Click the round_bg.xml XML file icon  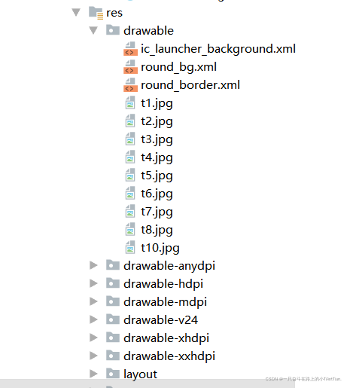point(130,67)
